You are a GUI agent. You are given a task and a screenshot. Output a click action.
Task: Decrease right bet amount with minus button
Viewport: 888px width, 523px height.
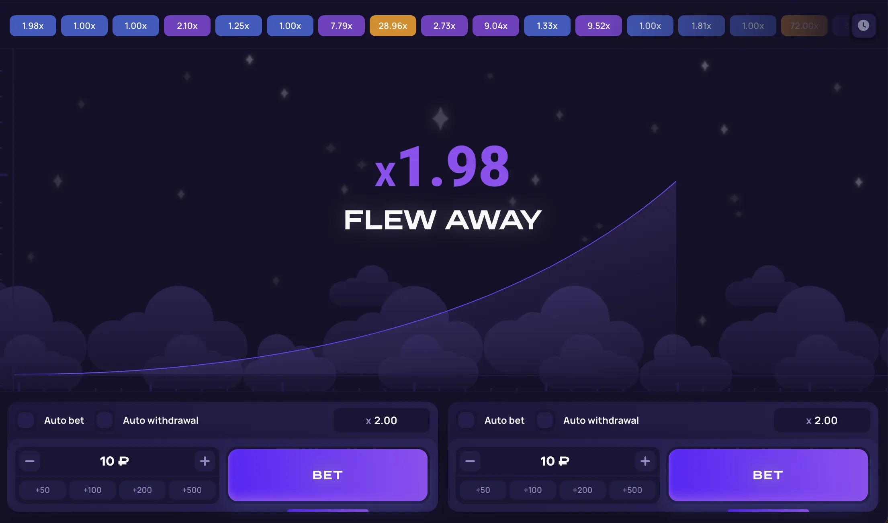click(470, 461)
